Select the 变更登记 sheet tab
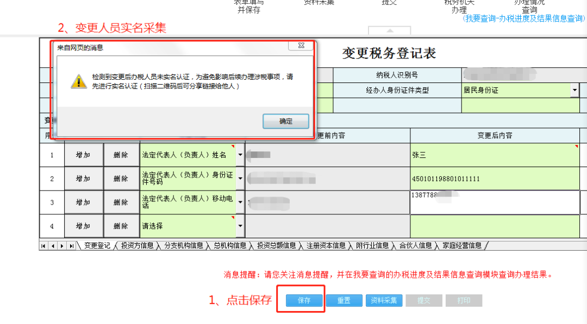This screenshot has height=324, width=587. tap(97, 245)
